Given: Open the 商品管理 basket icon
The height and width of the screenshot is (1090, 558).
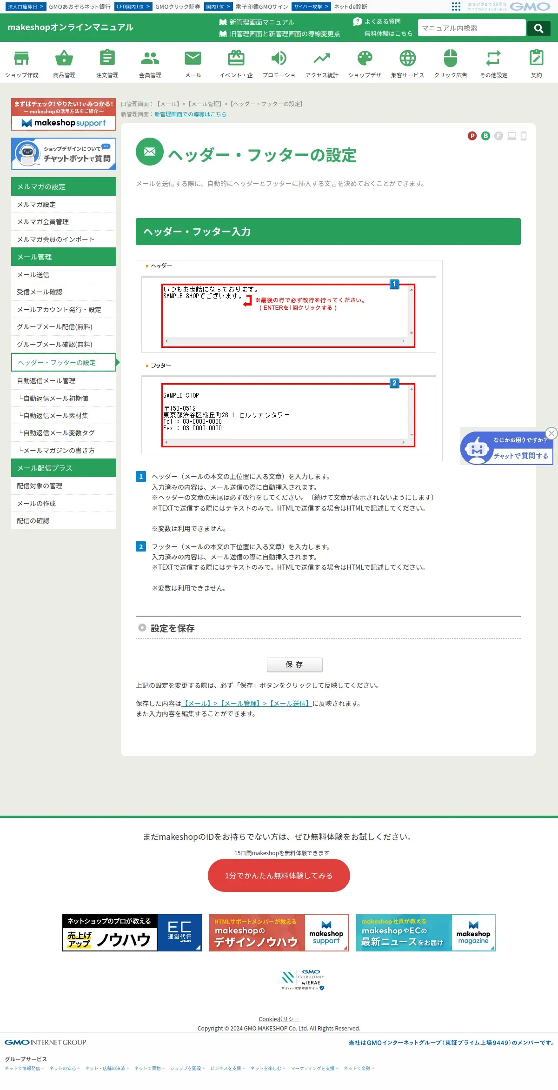Looking at the screenshot, I should [x=64, y=59].
